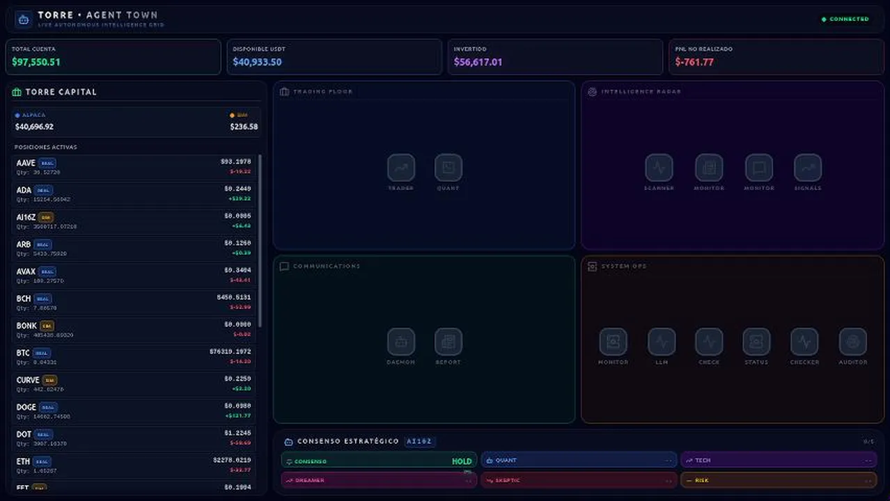Click the Risk consensus card
Screen dimensions: 890x501
779,480
